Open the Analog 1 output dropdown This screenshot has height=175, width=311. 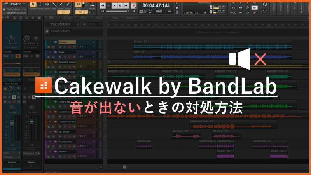pos(31,153)
